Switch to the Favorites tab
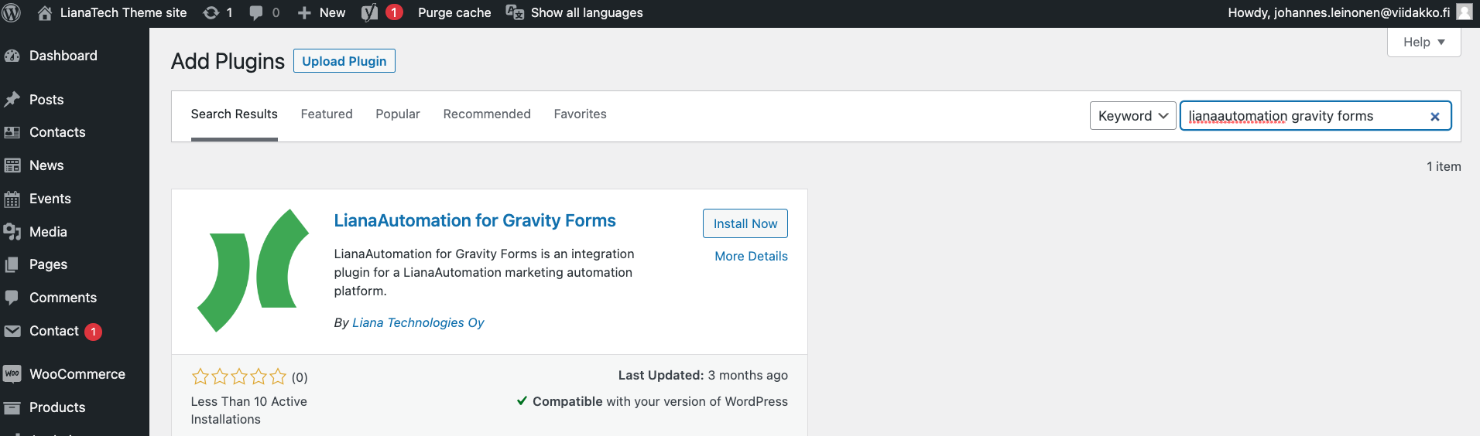 tap(580, 114)
